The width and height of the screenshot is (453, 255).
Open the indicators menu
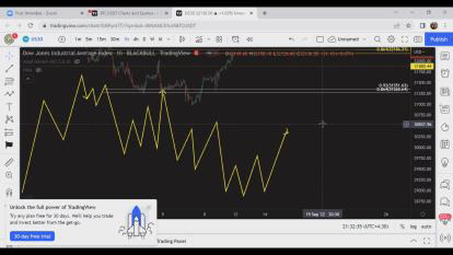(199, 39)
